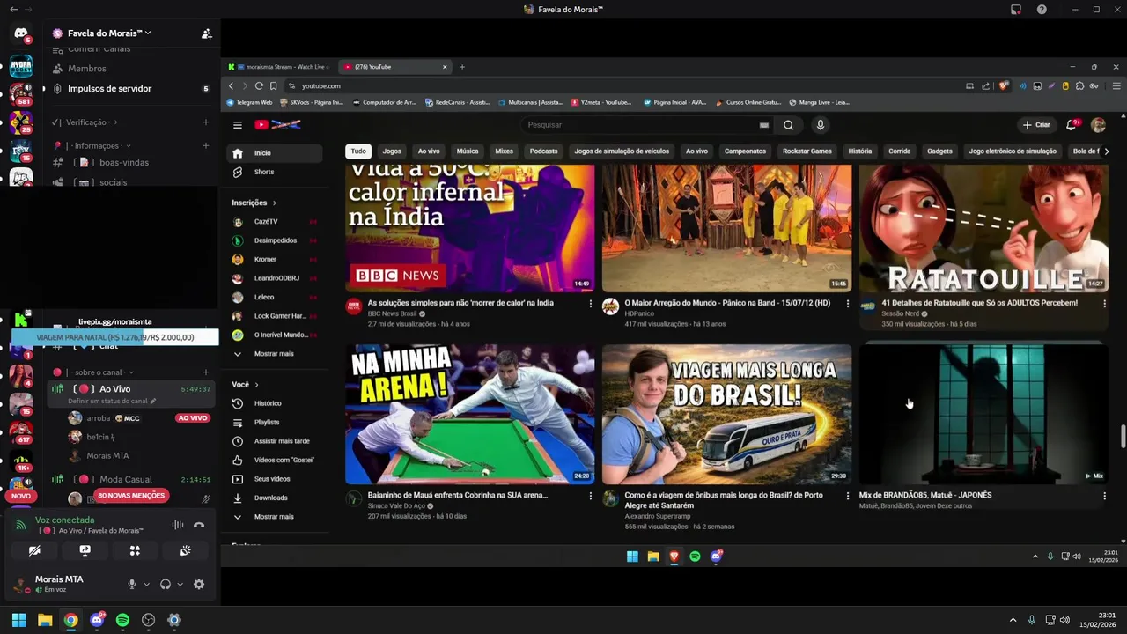Start YouTube voice search with microphone icon
The height and width of the screenshot is (634, 1127).
click(820, 125)
